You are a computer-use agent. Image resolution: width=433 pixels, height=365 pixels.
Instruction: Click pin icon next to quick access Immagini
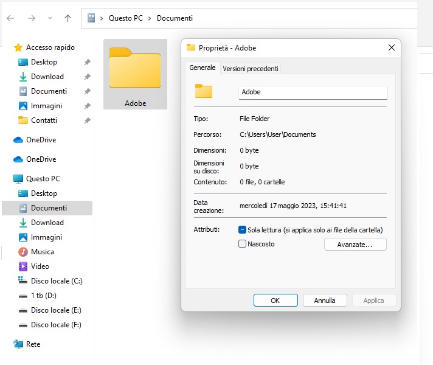click(x=87, y=106)
